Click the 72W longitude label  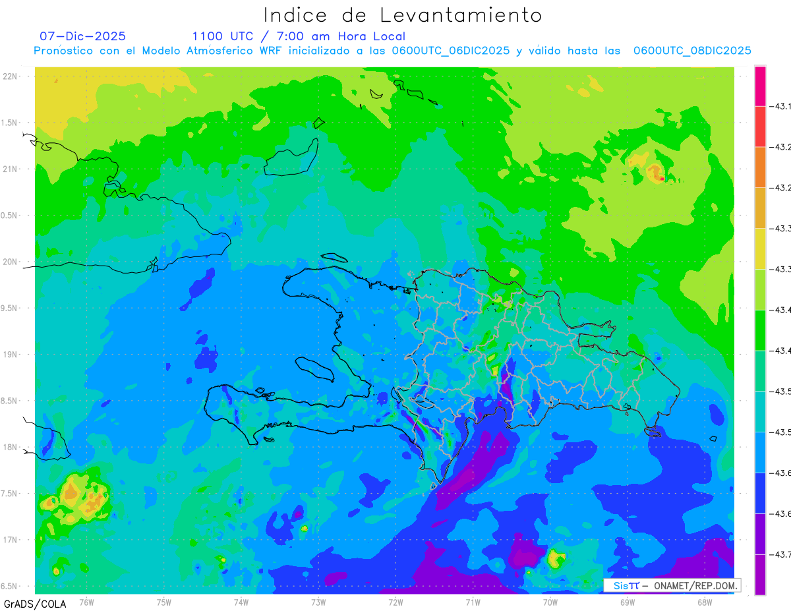[x=395, y=602]
